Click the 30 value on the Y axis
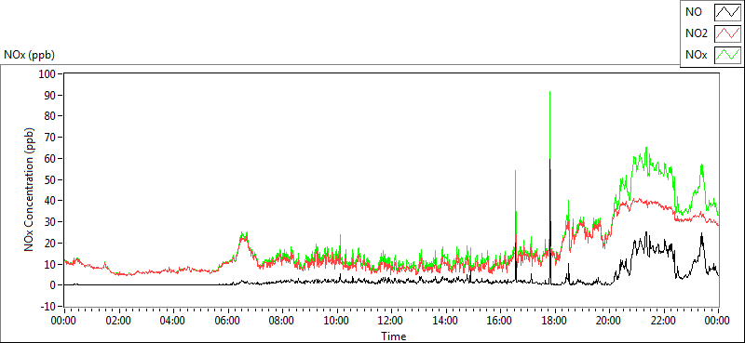 51,222
